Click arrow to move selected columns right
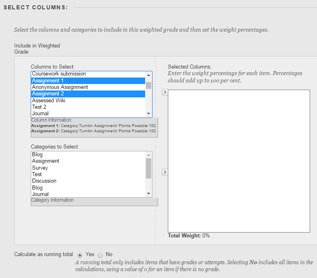This screenshot has width=317, height=278. [165, 93]
